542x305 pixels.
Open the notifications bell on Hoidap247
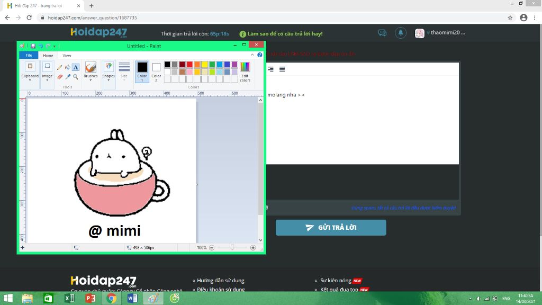[x=401, y=33]
